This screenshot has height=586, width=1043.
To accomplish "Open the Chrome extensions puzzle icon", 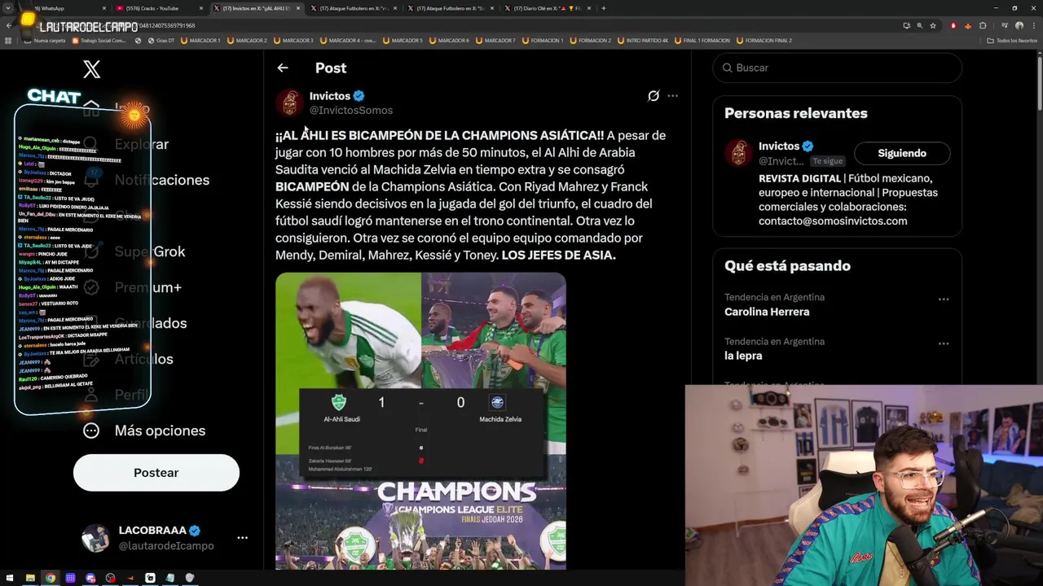I will 983,25.
